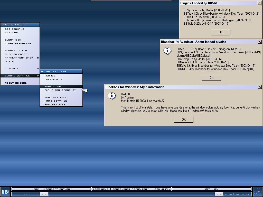Toggle Alpha Transparency setting

[x=61, y=90]
